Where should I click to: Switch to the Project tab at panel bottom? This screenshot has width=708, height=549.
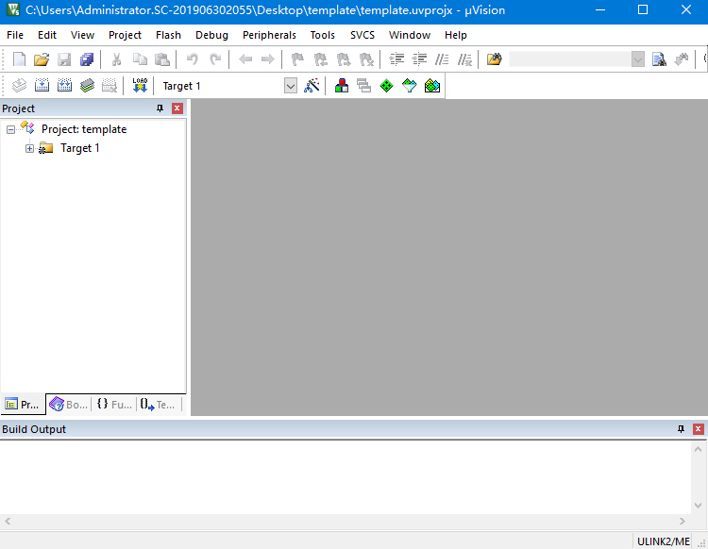coord(23,404)
